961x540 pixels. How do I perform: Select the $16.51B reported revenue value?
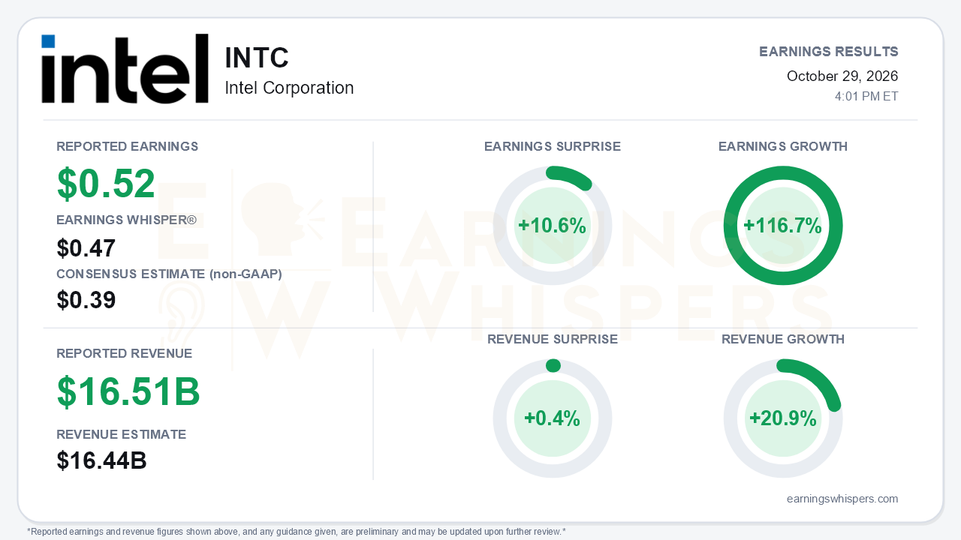(x=128, y=391)
